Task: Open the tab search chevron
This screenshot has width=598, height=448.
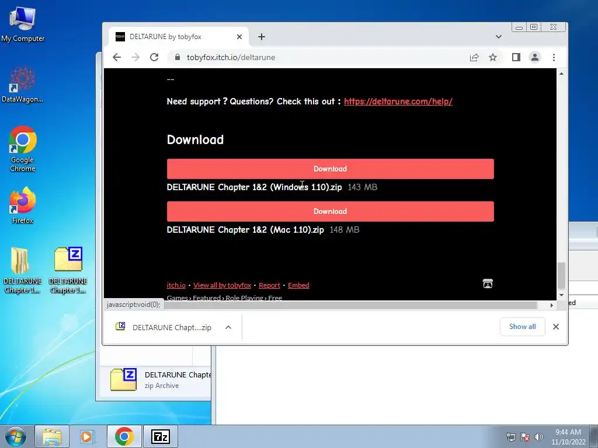Action: [x=499, y=37]
